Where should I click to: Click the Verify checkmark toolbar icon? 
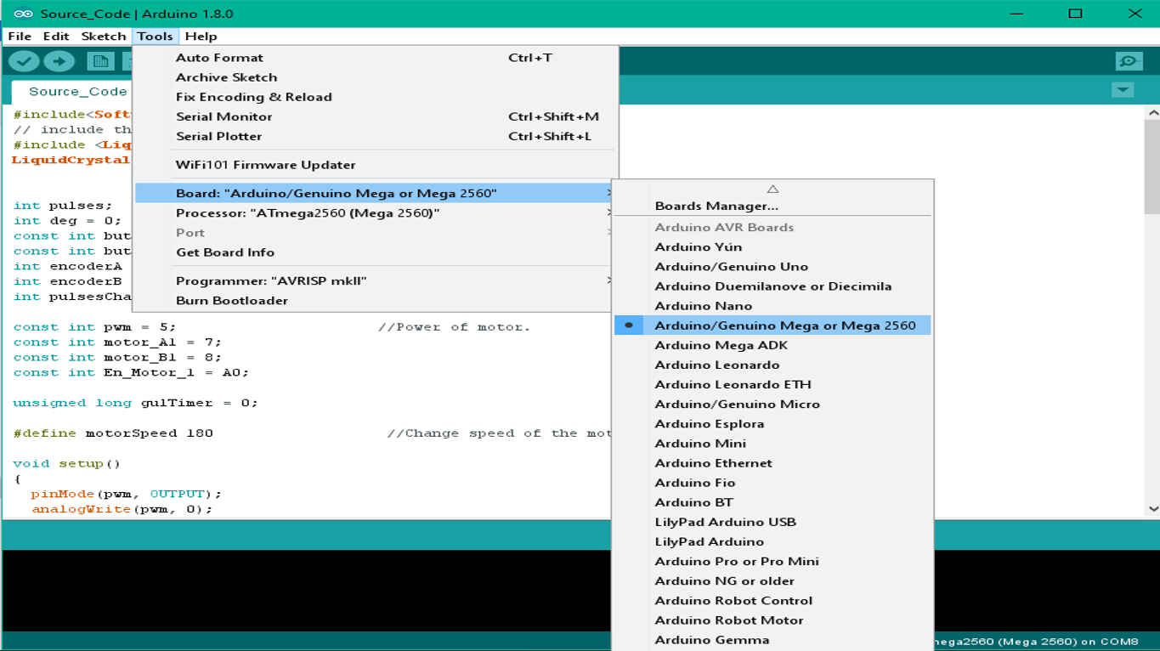pos(24,61)
